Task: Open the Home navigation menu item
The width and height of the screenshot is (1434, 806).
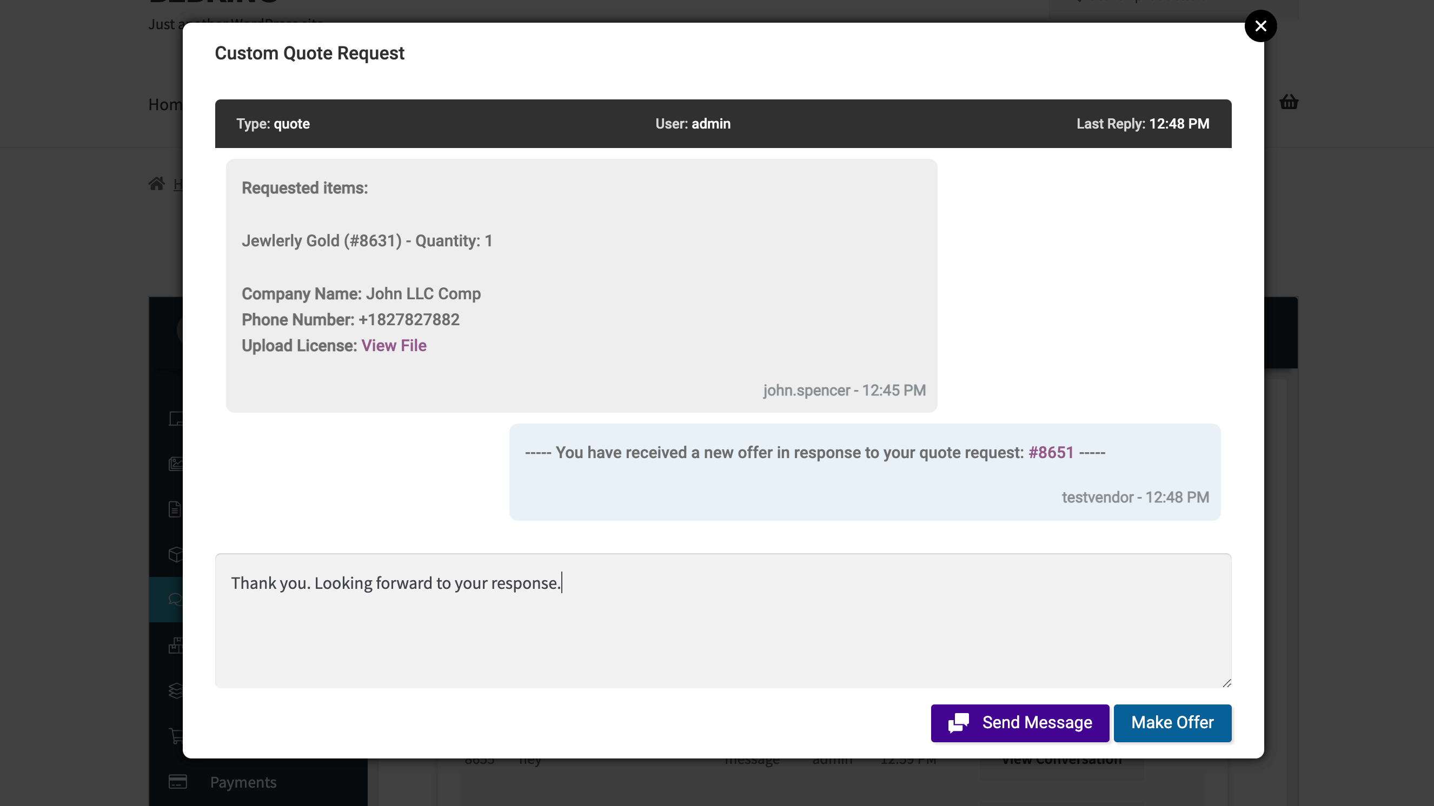Action: [165, 105]
